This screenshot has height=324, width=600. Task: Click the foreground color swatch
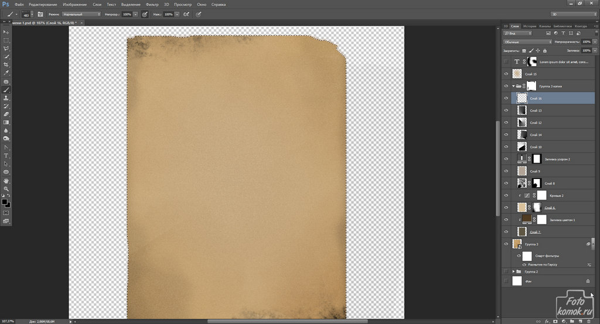[5, 202]
